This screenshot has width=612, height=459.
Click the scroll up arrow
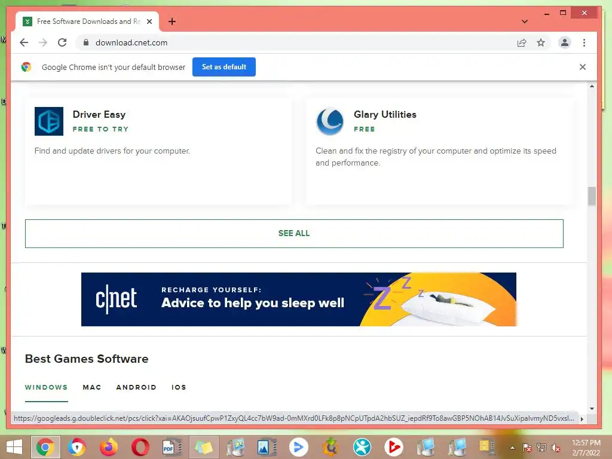tap(592, 86)
